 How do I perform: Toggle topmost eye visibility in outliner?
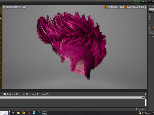150,15
